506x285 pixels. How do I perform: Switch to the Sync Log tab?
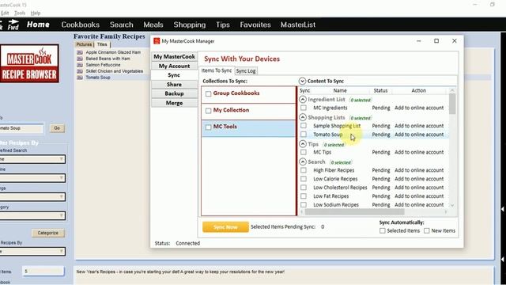(x=246, y=70)
